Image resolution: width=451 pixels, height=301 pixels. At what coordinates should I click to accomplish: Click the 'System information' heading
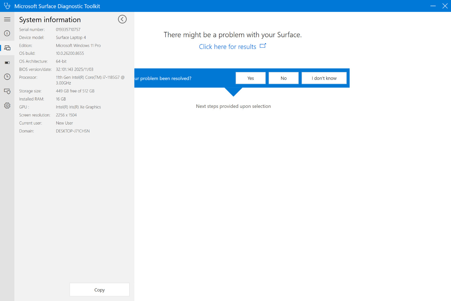(x=50, y=20)
